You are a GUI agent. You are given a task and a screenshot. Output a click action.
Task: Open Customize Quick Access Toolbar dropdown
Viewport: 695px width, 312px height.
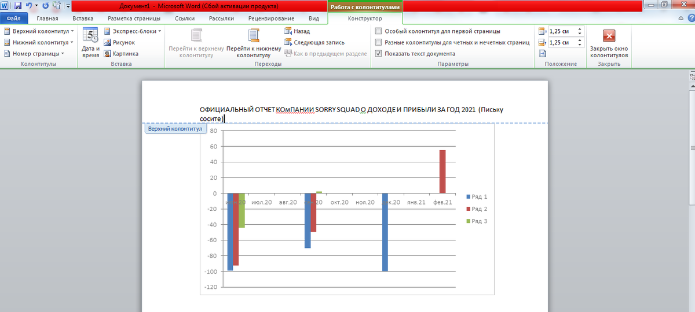[x=68, y=6]
